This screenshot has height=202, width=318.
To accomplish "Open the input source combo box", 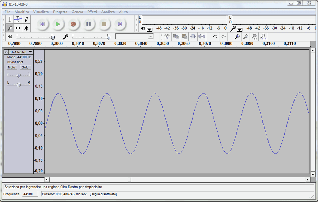I will pyautogui.click(x=134, y=37).
